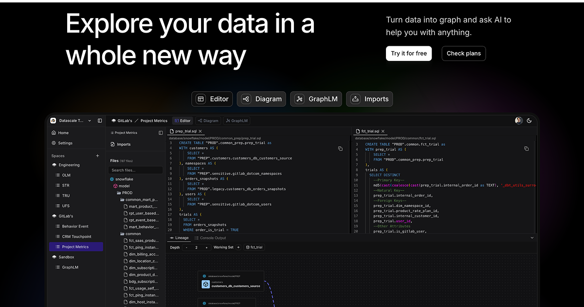Viewport: 584px width, 307px height.
Task: Select the large GraphLM feature tab
Action: coord(316,99)
